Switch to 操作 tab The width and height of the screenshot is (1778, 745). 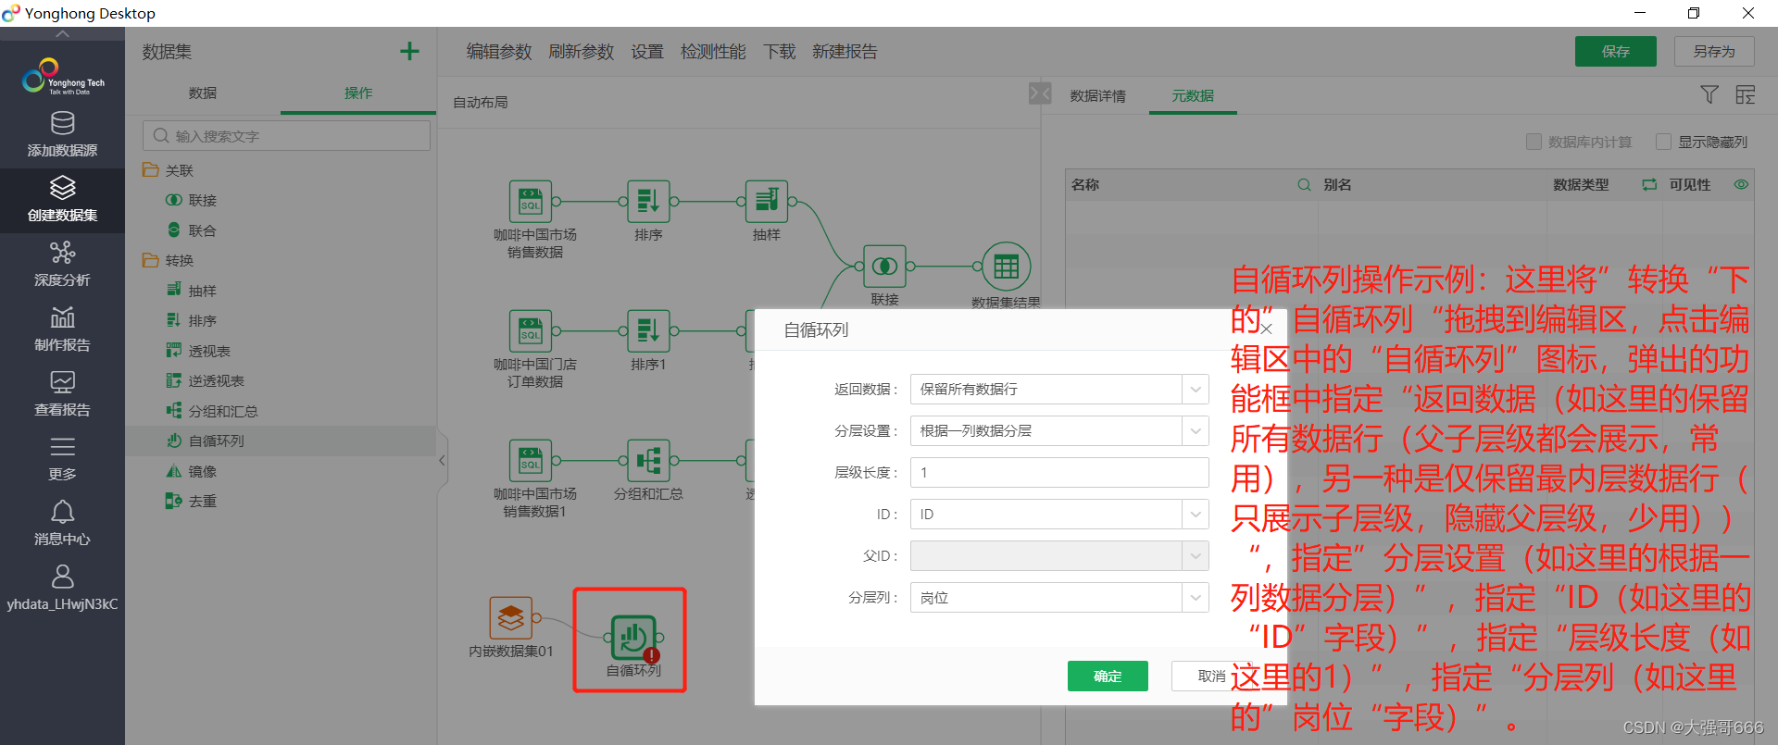click(358, 93)
